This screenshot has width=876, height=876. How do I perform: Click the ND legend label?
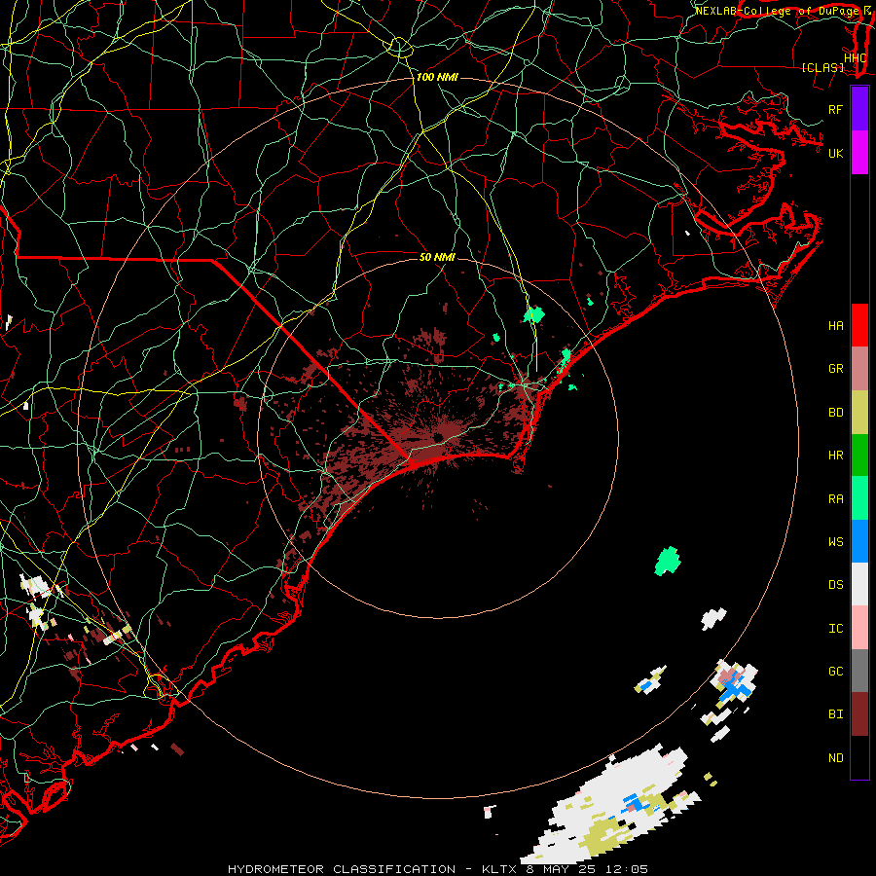(x=835, y=758)
